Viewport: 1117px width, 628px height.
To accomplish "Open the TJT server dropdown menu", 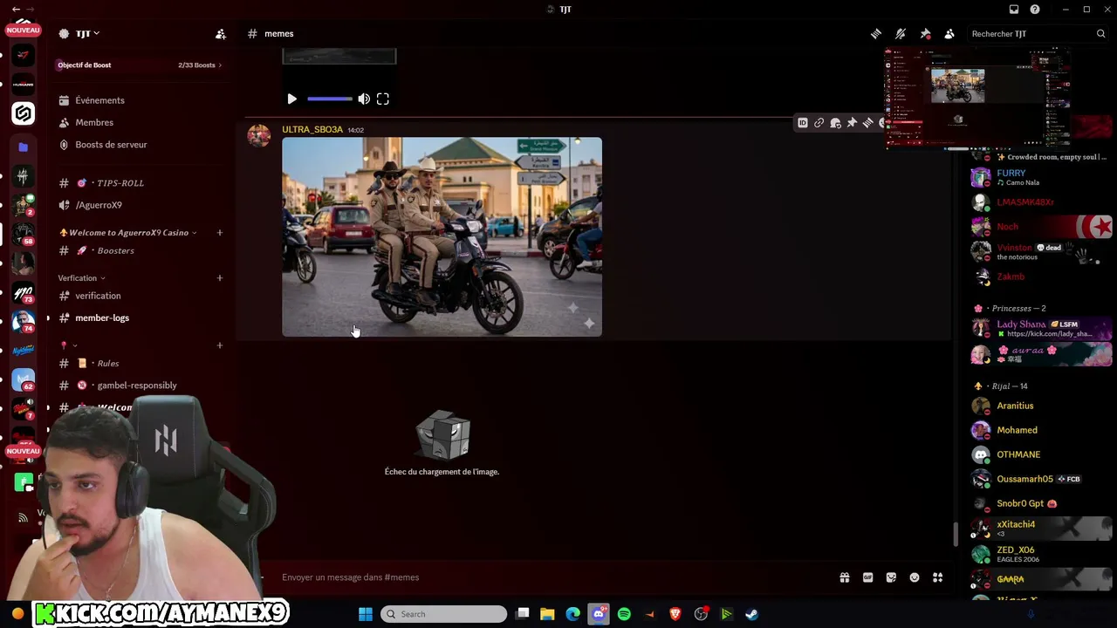I will [87, 34].
